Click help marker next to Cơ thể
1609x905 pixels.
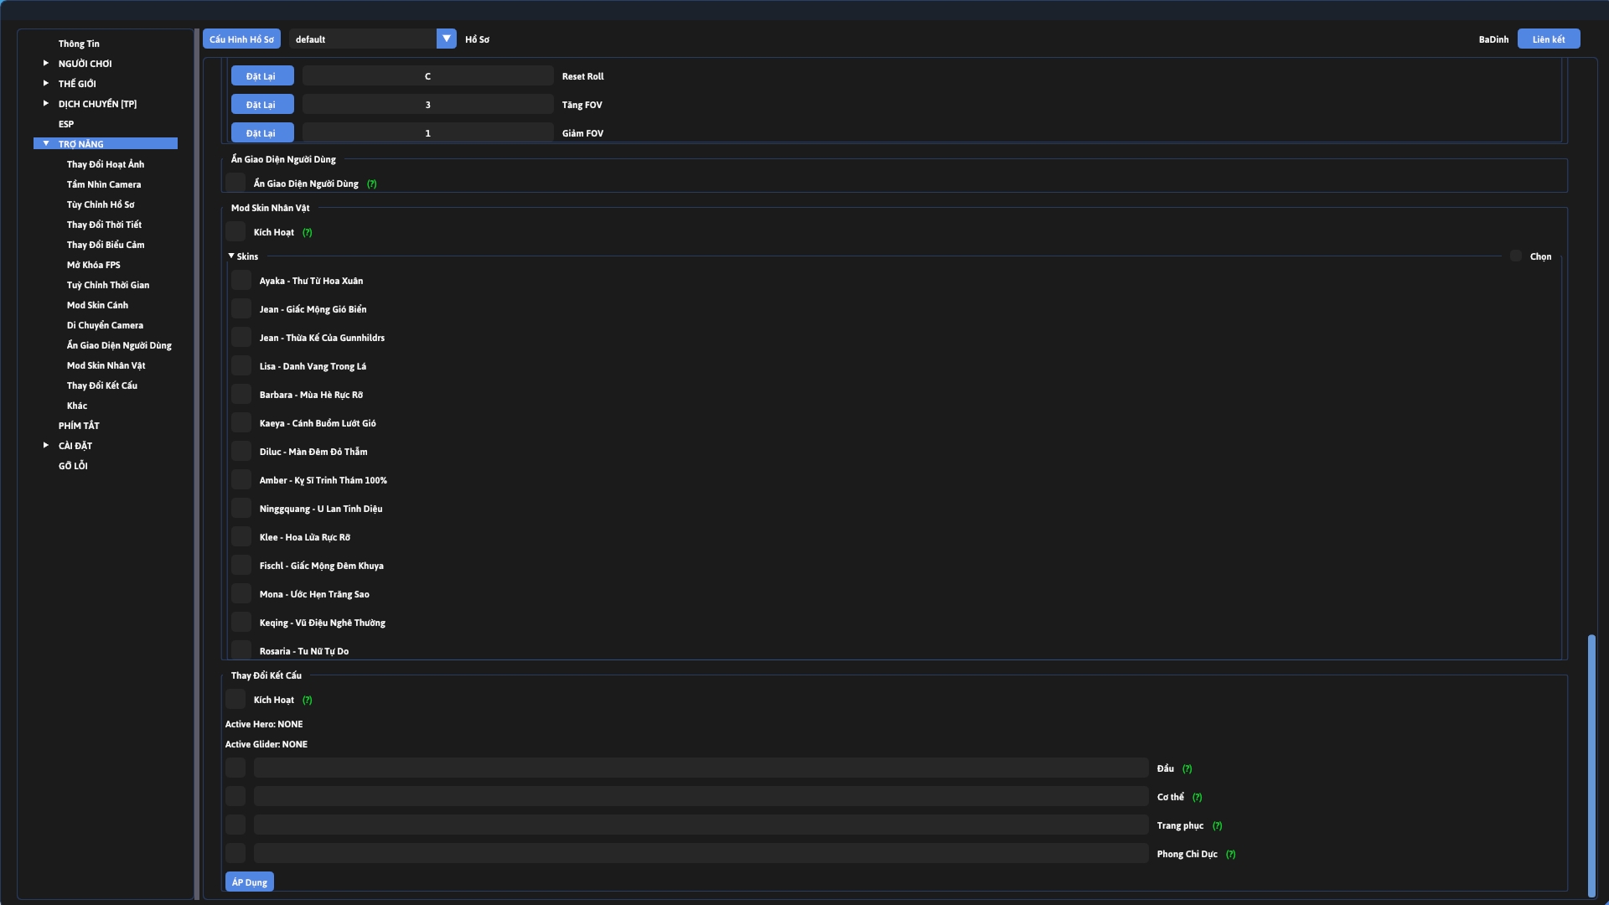coord(1197,798)
